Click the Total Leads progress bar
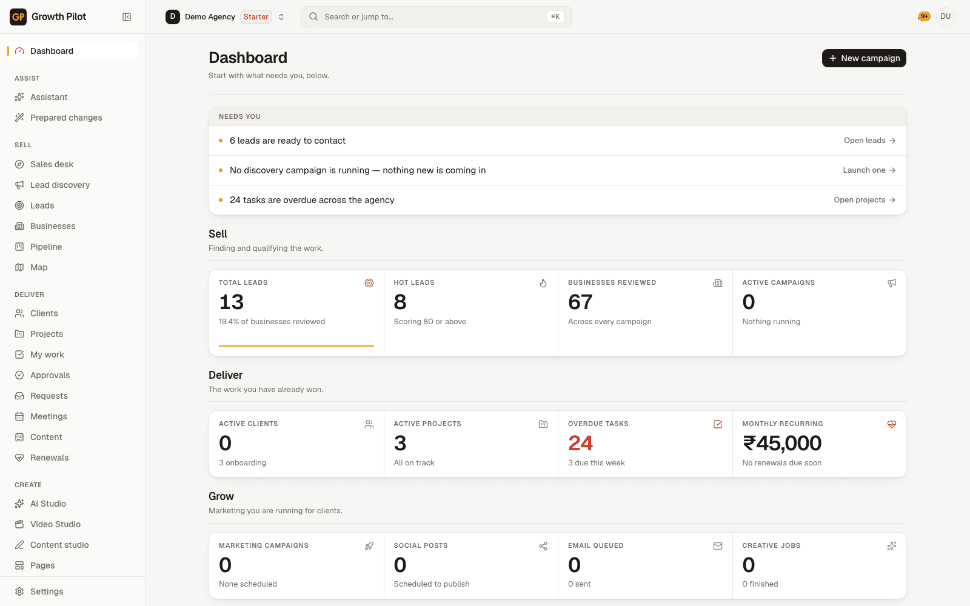Image resolution: width=970 pixels, height=606 pixels. click(x=296, y=346)
